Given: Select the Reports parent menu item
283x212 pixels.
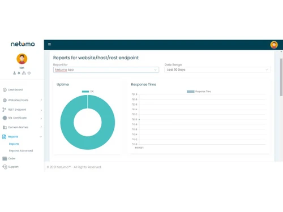Looking at the screenshot, I should click(x=13, y=137).
